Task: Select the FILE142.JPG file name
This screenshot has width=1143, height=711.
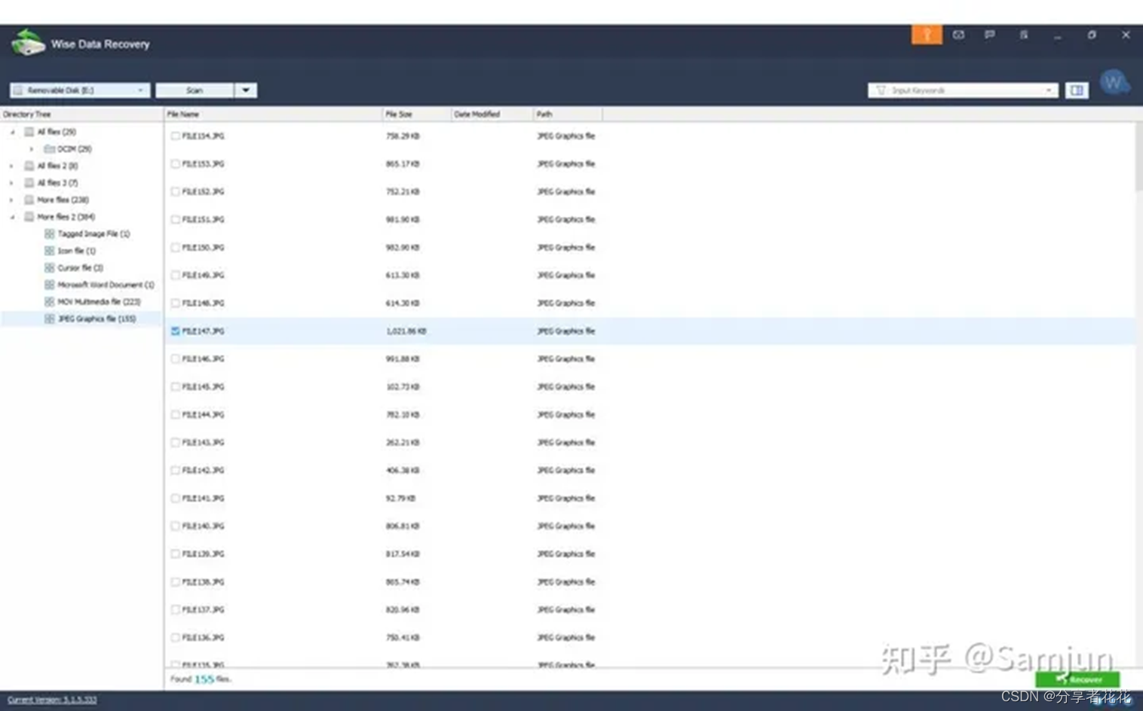Action: pos(203,471)
